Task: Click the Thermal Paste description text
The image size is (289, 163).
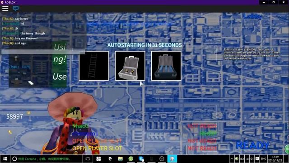Action: (252, 54)
